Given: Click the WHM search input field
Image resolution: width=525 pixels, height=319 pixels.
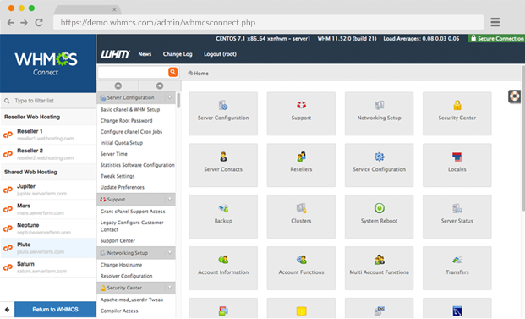Looking at the screenshot, I should 133,72.
